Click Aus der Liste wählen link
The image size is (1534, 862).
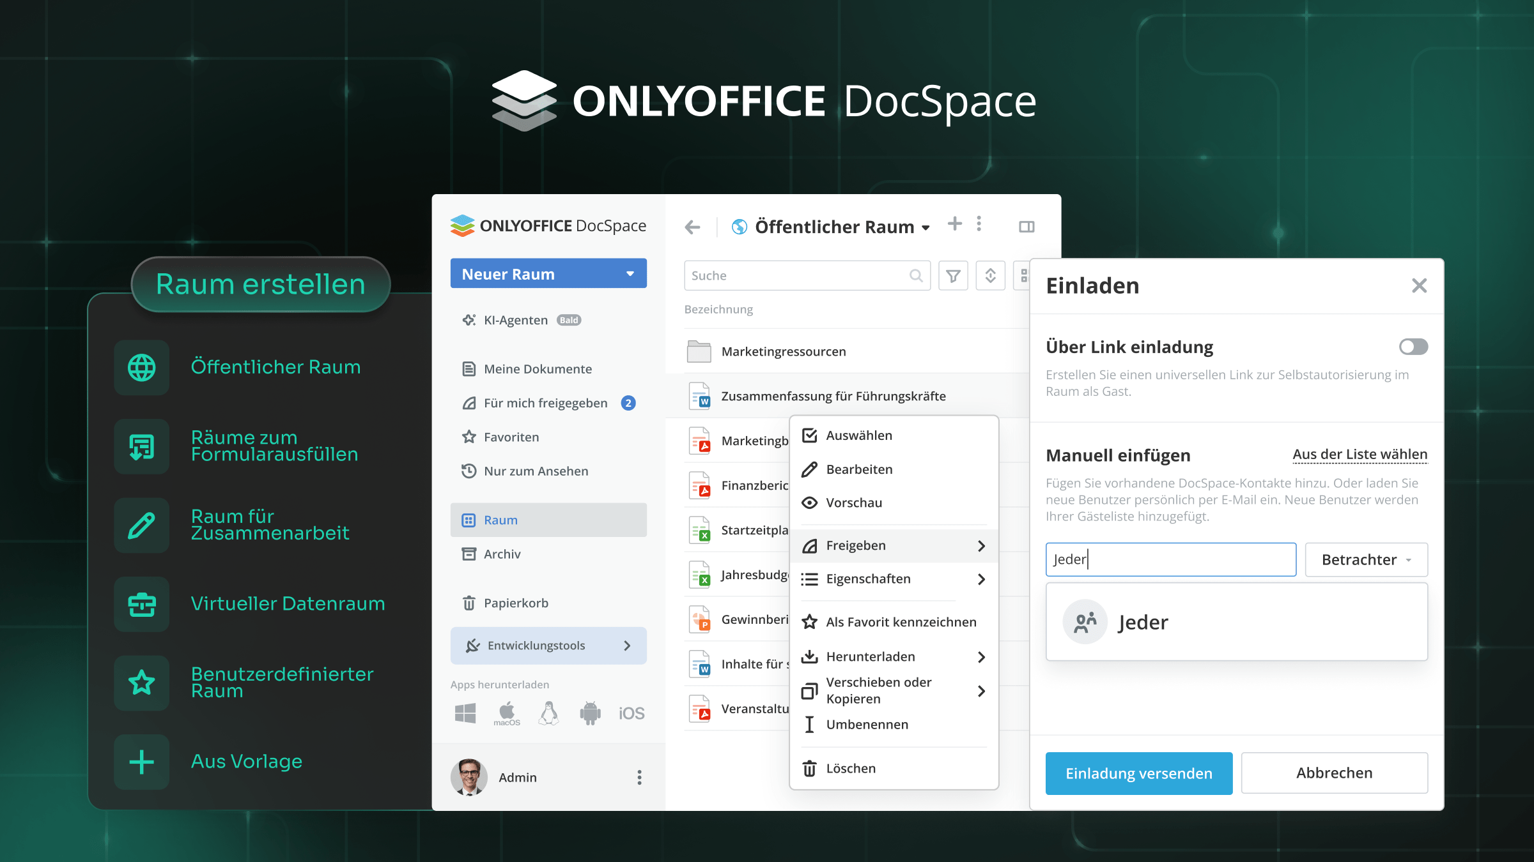pyautogui.click(x=1360, y=454)
